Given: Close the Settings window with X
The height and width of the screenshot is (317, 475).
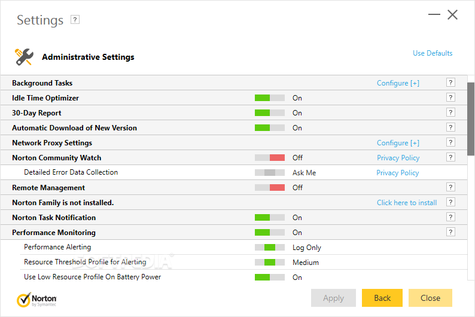Looking at the screenshot, I should coord(453,14).
